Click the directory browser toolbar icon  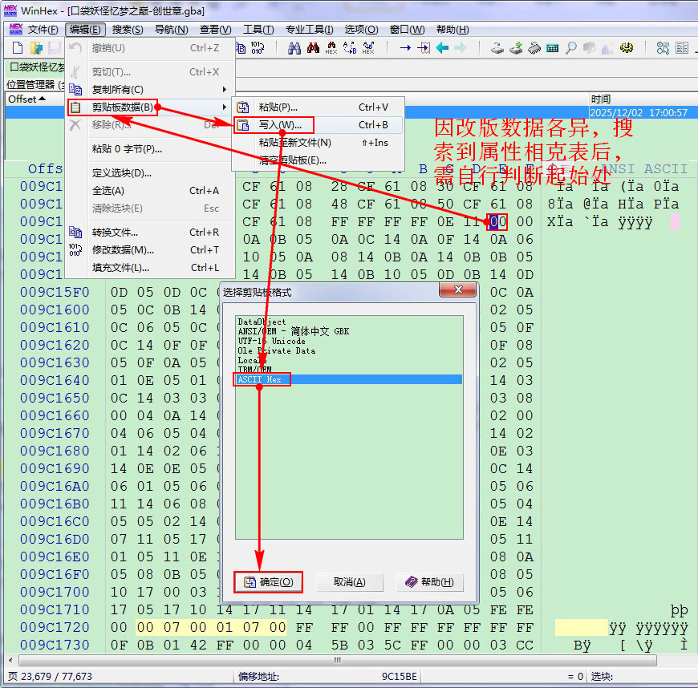pos(663,47)
